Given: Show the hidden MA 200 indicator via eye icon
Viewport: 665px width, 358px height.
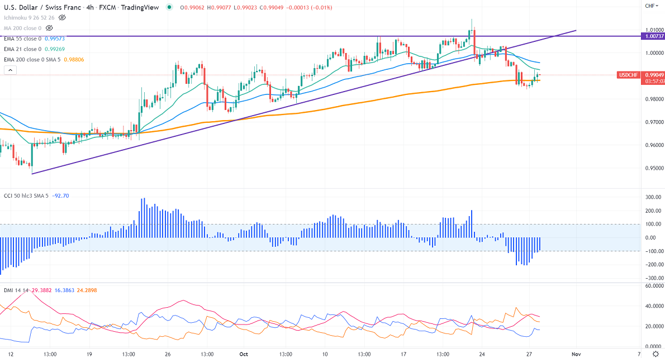Looking at the screenshot, I should tap(49, 28).
